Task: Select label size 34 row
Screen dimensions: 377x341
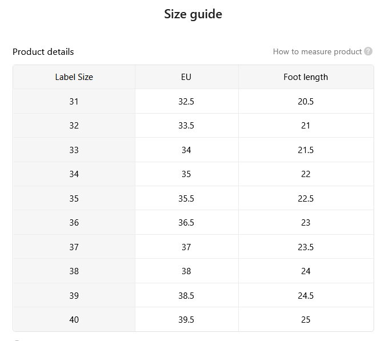Action: pos(193,174)
